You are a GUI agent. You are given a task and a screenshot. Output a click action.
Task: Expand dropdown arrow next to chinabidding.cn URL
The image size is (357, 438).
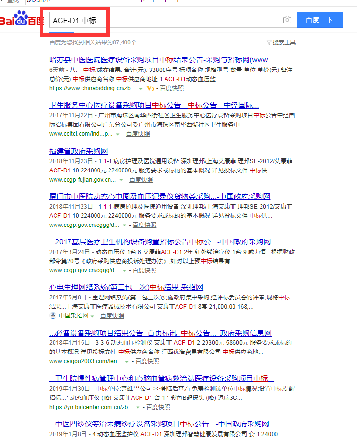[141, 89]
